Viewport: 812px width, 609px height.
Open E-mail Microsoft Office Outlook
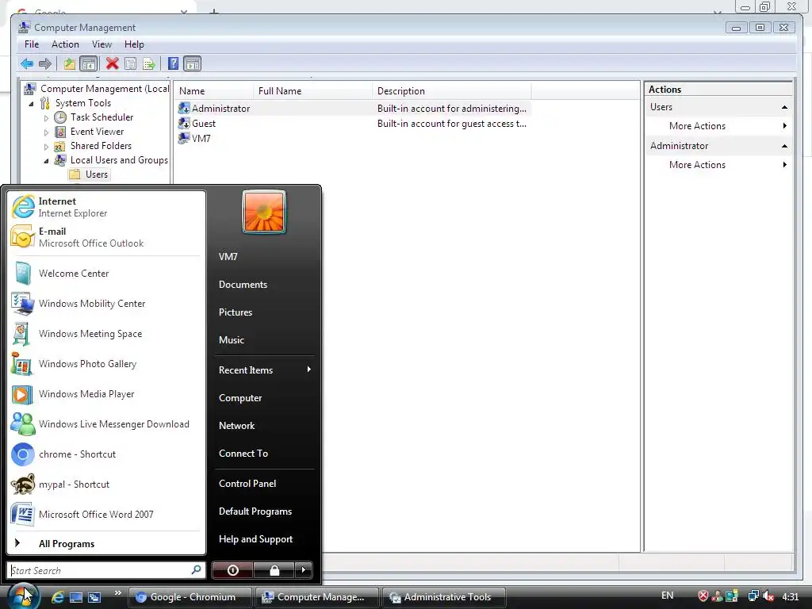click(x=106, y=237)
